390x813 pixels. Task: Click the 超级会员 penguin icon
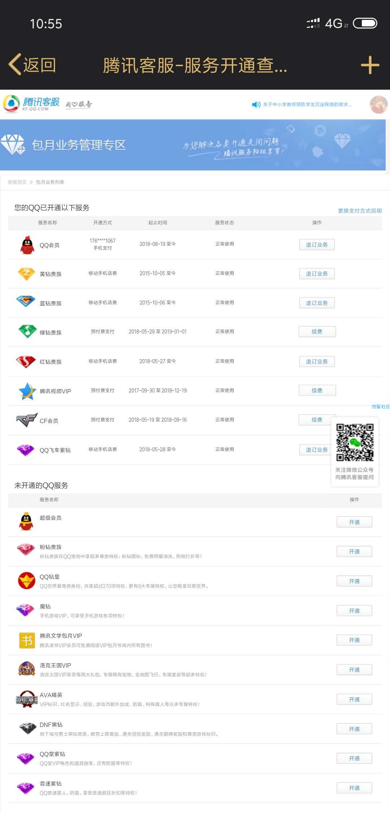(x=26, y=522)
